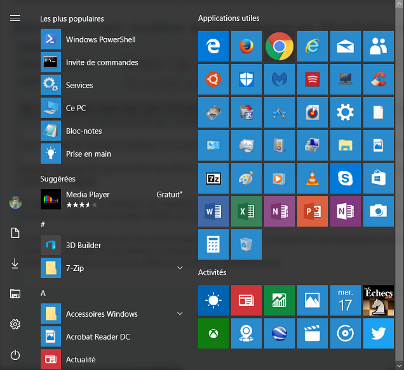This screenshot has width=404, height=370.
Task: Open Prise en main
Action: click(112, 154)
